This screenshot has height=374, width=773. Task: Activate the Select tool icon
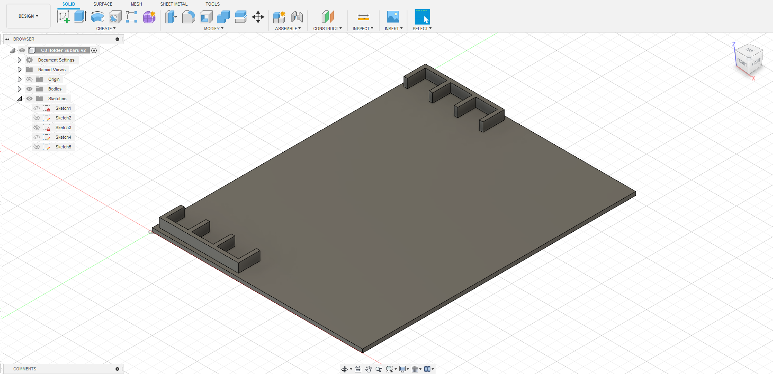[x=422, y=17]
